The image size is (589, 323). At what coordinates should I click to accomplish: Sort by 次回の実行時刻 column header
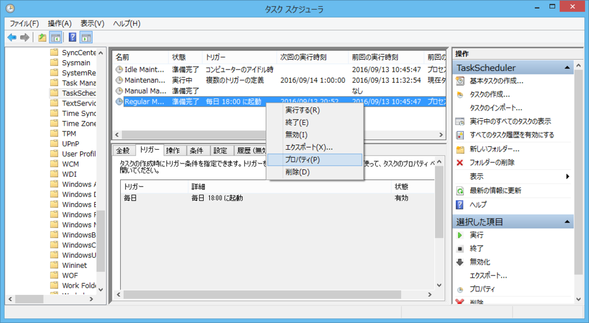coord(312,57)
